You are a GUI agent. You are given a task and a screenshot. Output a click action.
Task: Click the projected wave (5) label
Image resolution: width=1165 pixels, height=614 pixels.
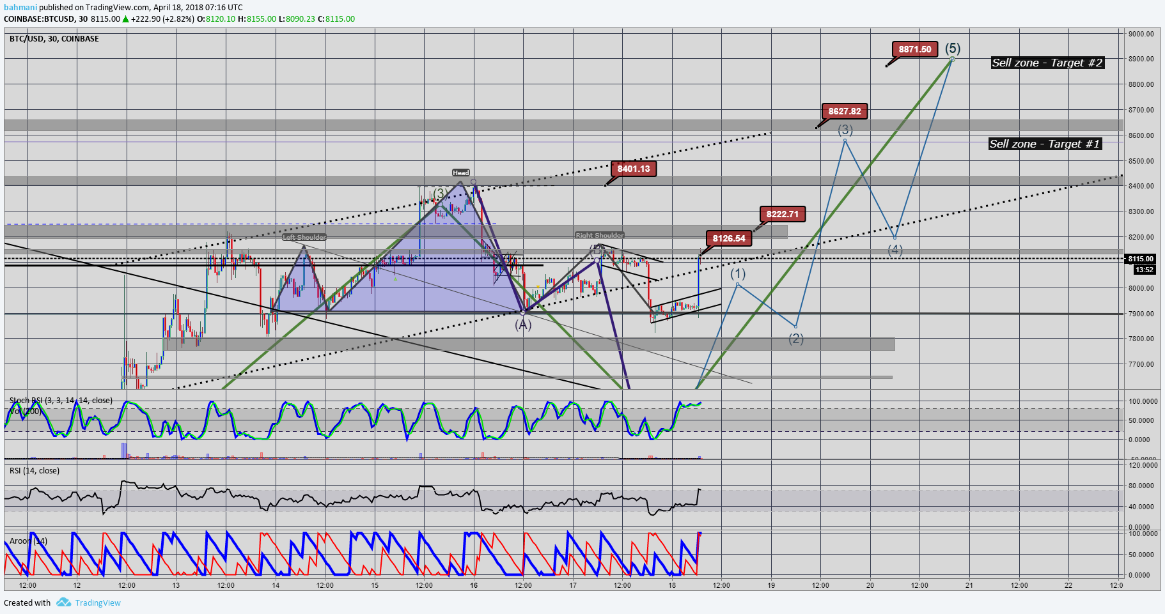coord(953,48)
